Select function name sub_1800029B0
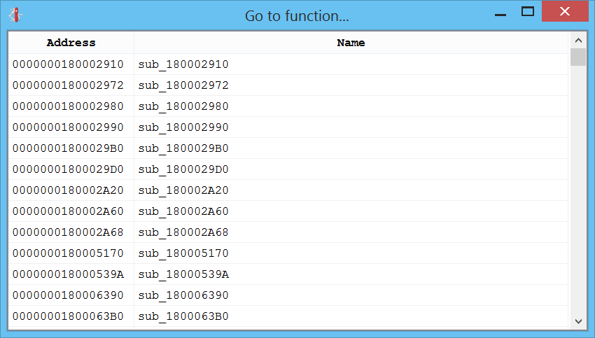 pyautogui.click(x=183, y=148)
